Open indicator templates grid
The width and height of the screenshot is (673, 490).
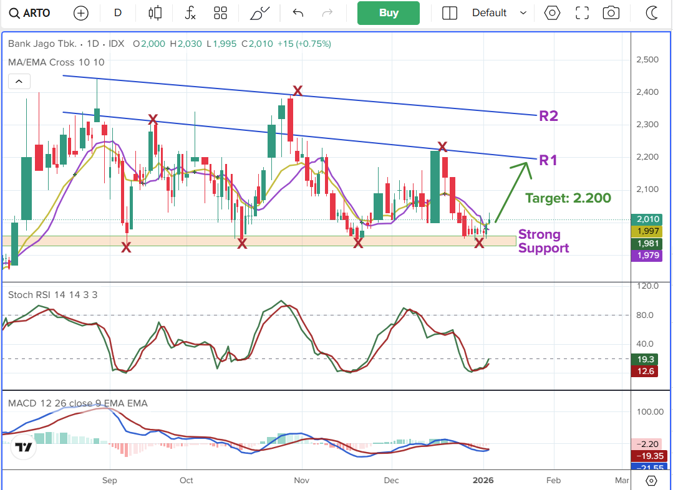(220, 13)
